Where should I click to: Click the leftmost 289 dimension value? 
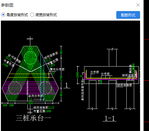coord(5,105)
